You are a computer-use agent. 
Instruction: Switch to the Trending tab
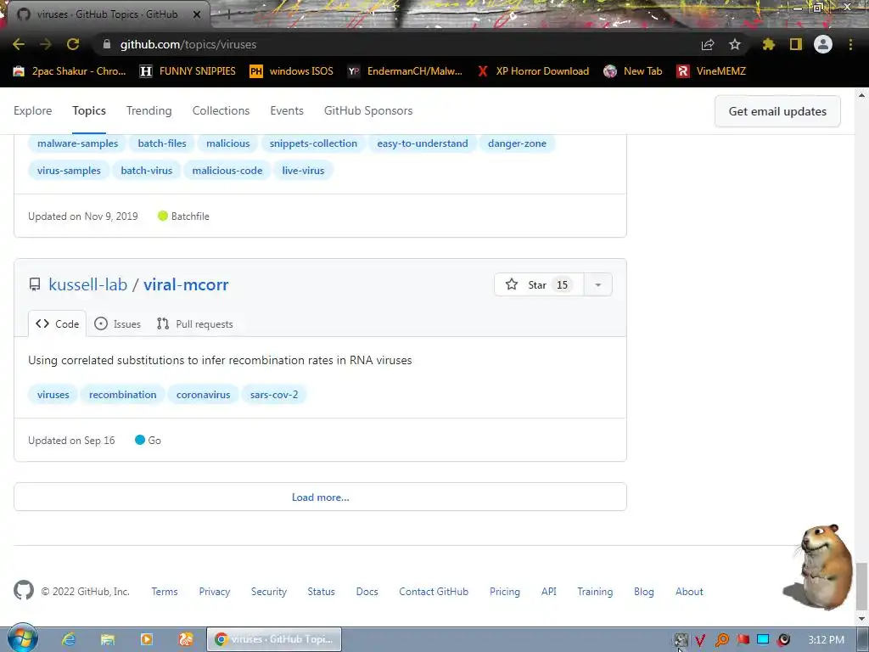pos(149,110)
